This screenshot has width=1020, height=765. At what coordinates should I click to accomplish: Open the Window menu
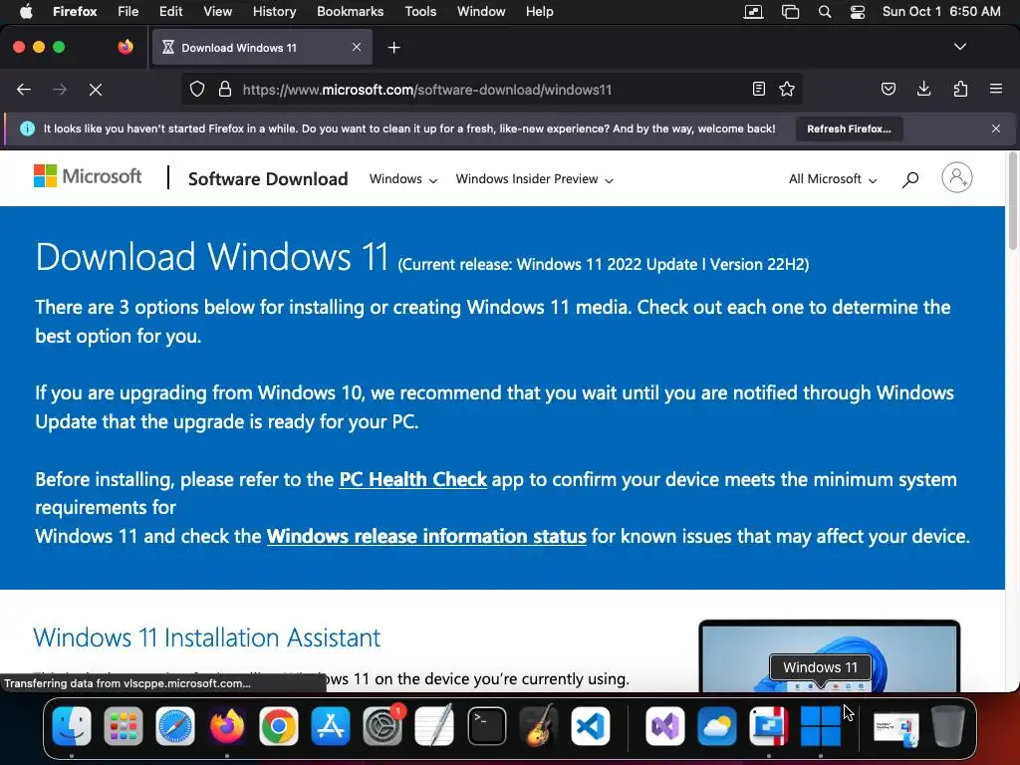pos(481,12)
